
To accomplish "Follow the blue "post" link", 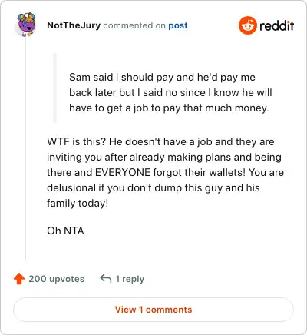I will tap(178, 25).
